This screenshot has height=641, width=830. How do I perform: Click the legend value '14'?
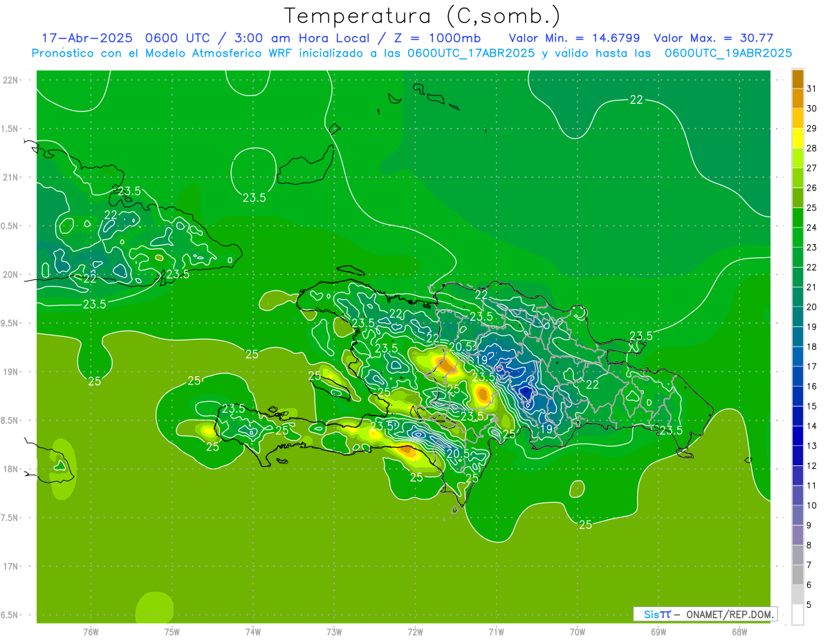(x=812, y=426)
